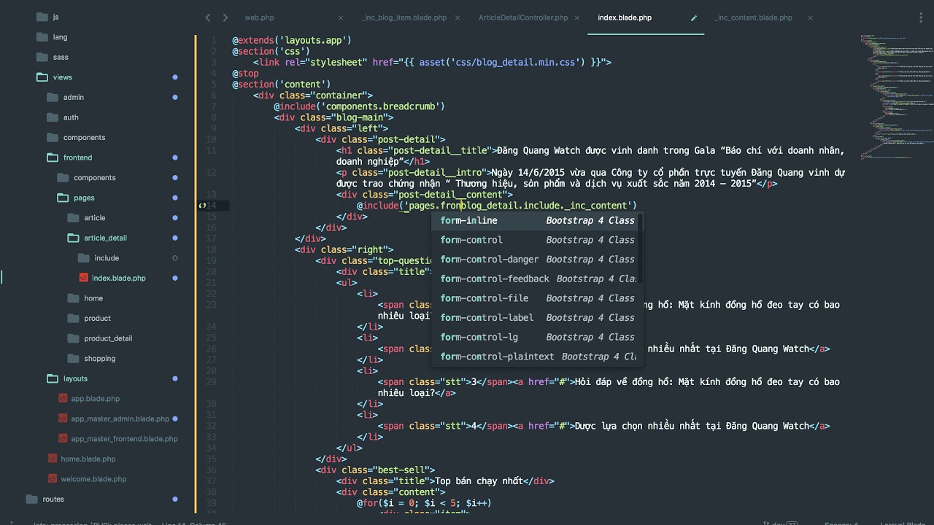Click the article folder icon
Image resolution: width=934 pixels, height=525 pixels.
tap(72, 218)
